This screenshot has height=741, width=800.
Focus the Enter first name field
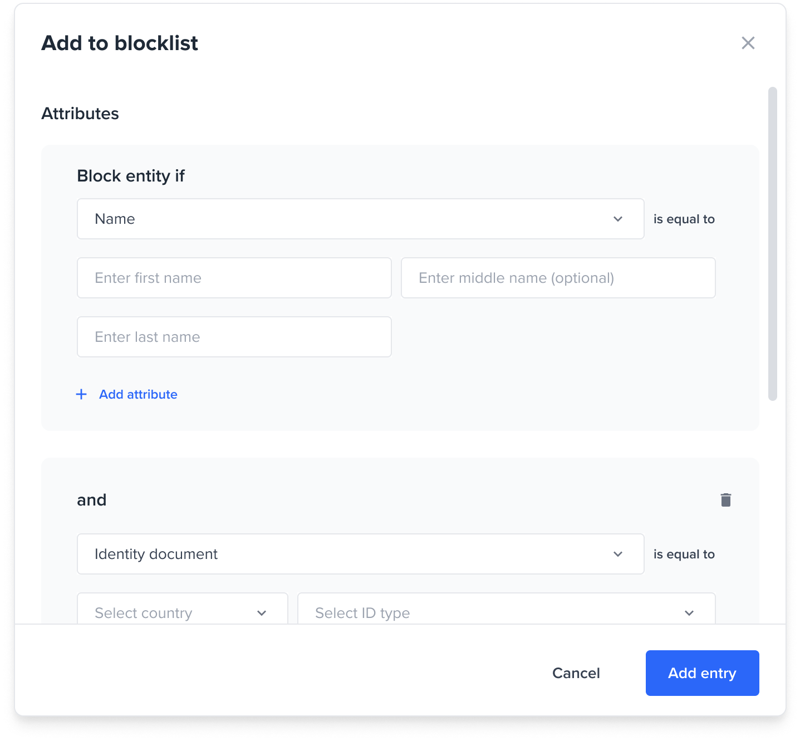click(234, 278)
